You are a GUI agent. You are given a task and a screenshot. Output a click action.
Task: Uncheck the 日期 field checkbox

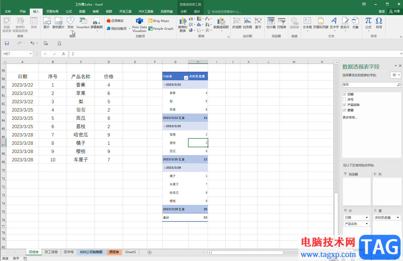(x=344, y=94)
